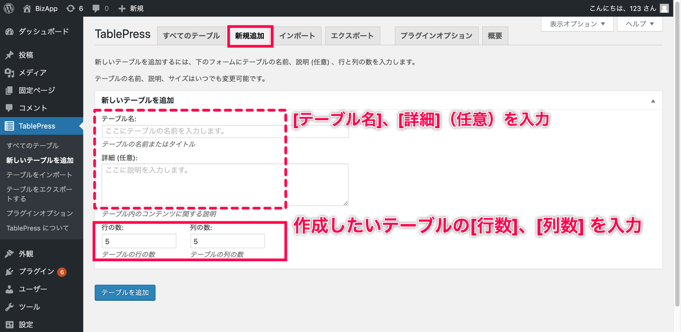Click the plugin update badge 6
Image resolution: width=681 pixels, height=332 pixels.
[x=62, y=272]
